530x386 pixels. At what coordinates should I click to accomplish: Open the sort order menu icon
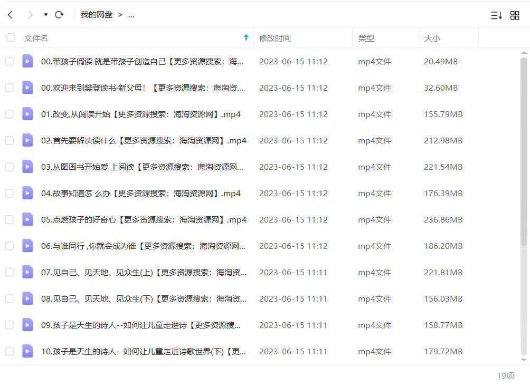pos(496,15)
